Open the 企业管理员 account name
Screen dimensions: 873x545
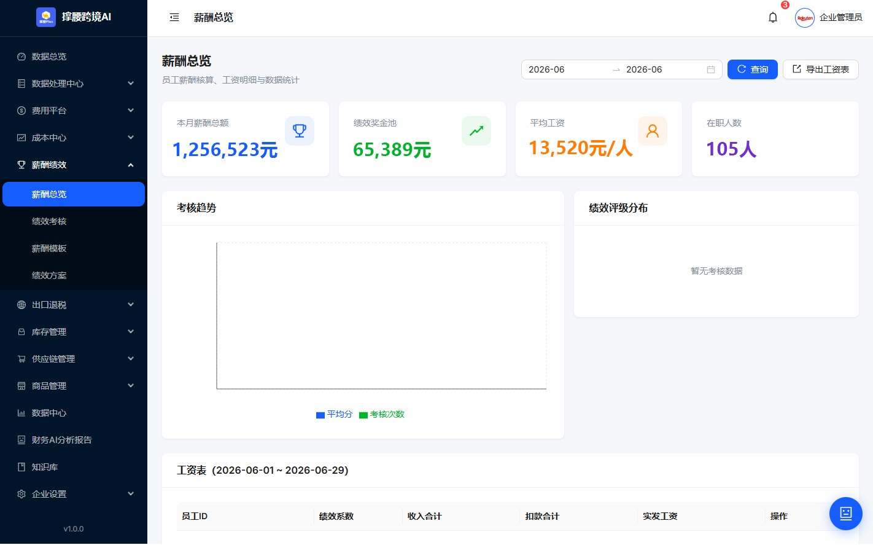841,18
